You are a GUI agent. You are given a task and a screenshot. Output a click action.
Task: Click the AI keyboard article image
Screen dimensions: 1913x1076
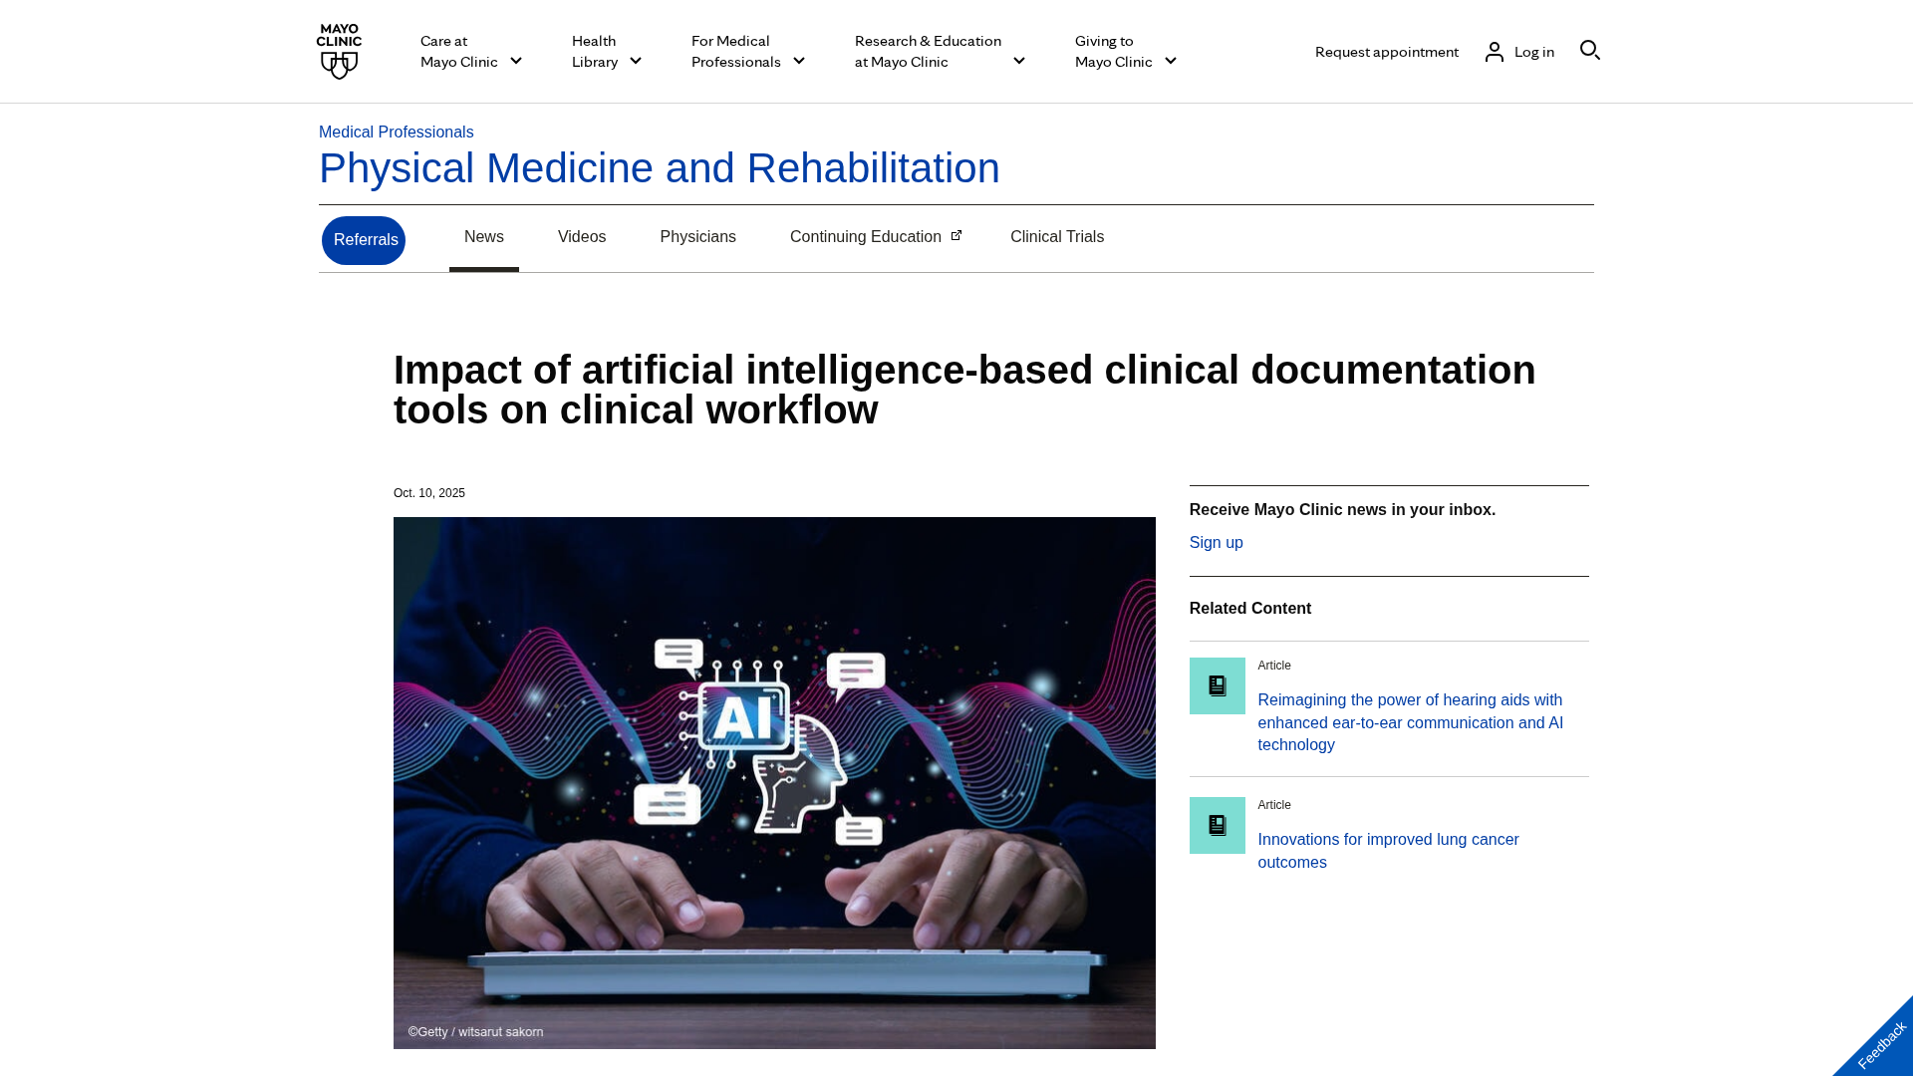(x=774, y=782)
